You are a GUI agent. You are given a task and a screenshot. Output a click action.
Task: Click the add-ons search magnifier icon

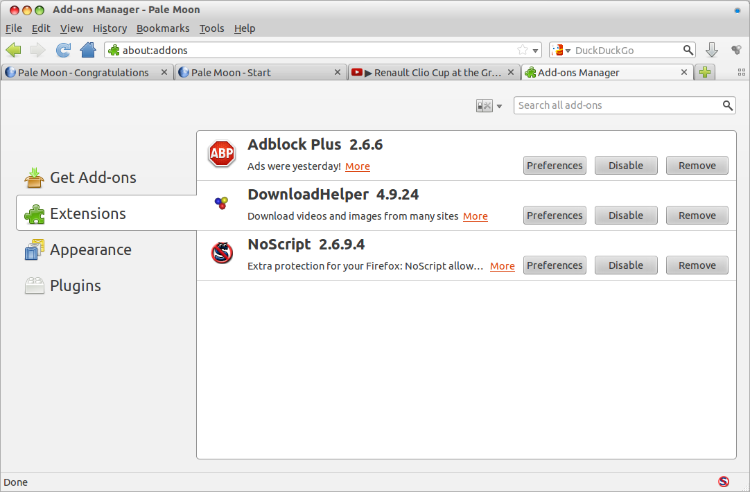tap(728, 105)
